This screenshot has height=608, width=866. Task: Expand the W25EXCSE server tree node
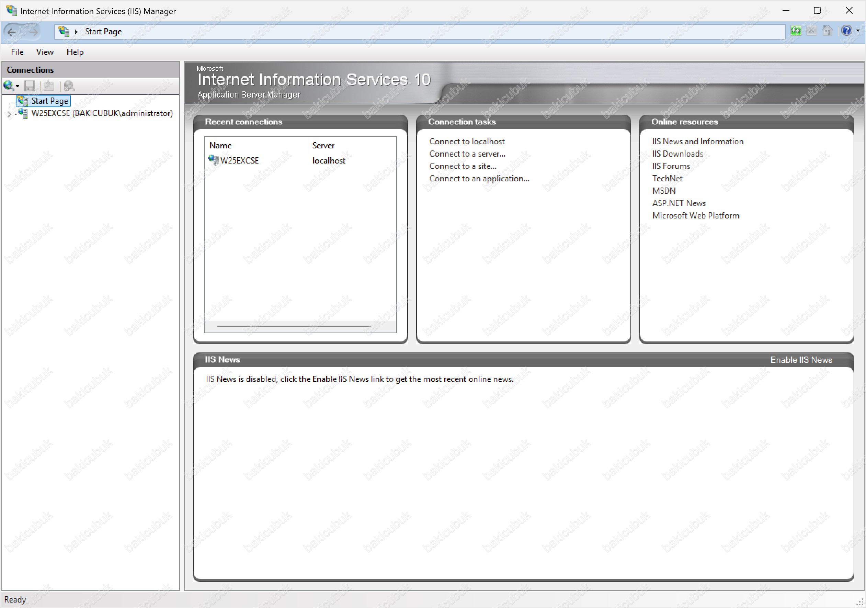[9, 114]
